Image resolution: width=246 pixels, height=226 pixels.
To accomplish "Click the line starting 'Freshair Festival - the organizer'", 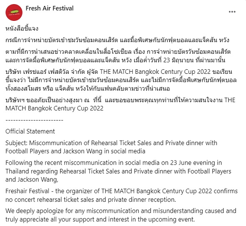I will pos(121,191).
